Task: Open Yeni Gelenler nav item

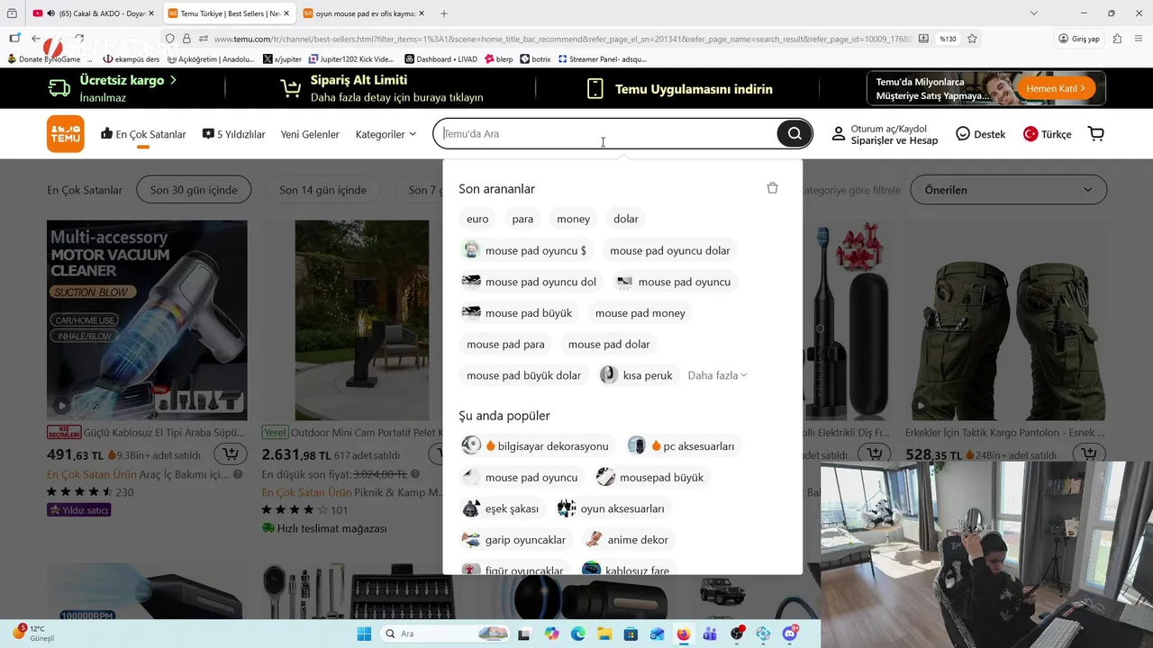Action: [x=310, y=134]
